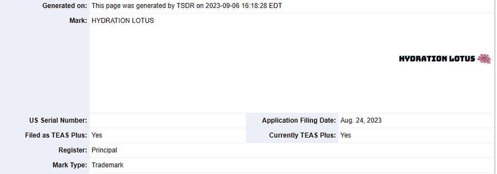
Task: Click the empty US Serial Number value
Action: coord(168,121)
